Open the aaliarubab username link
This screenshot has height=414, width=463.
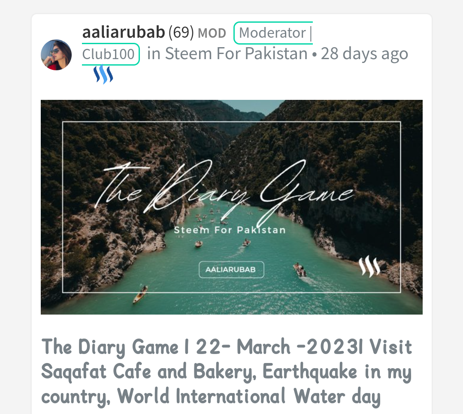[124, 32]
